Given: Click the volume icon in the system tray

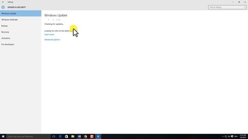Looking at the screenshot, I should pos(229,136).
